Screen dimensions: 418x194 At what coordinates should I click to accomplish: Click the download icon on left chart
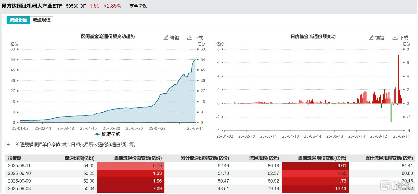(190, 37)
